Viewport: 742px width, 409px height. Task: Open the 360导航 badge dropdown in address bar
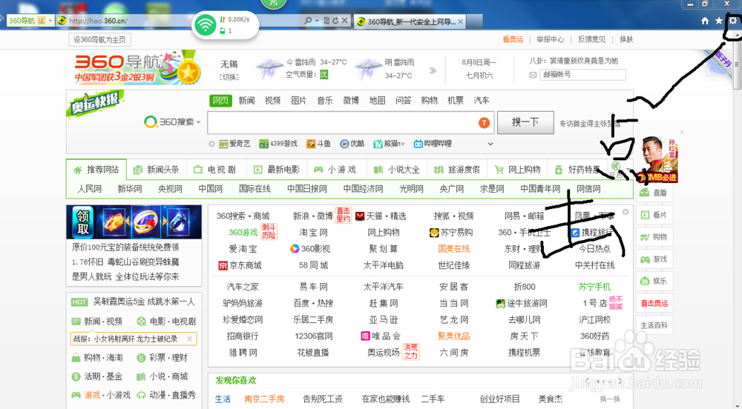pyautogui.click(x=50, y=21)
